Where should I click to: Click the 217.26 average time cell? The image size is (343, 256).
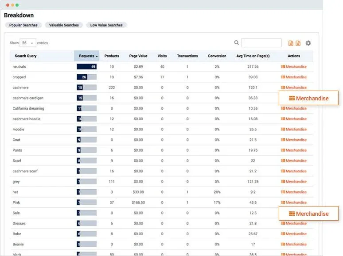pyautogui.click(x=253, y=67)
